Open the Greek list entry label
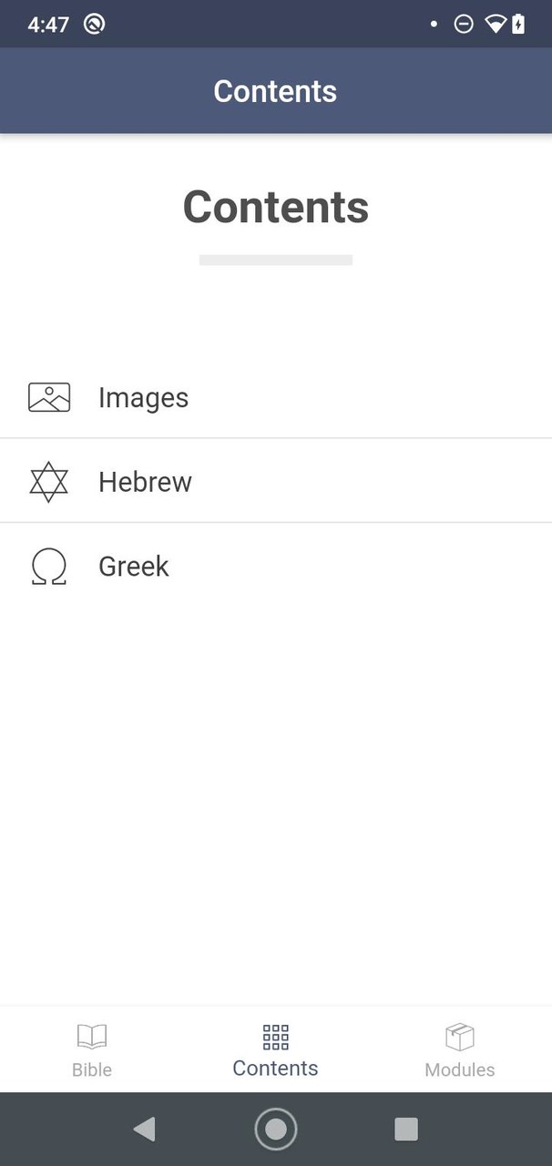Screen dimensions: 552x1166 coord(134,567)
